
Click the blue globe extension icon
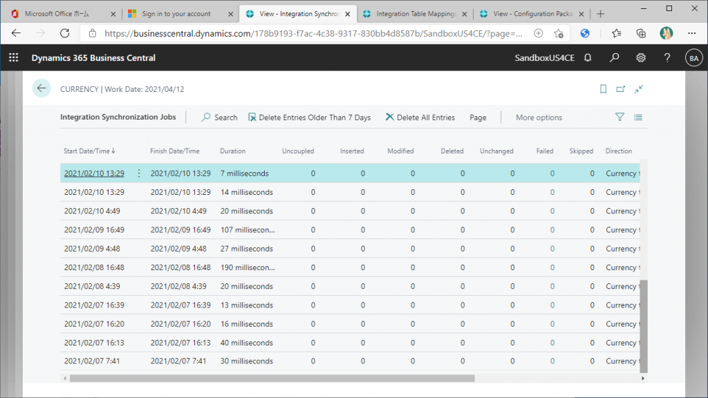tap(585, 33)
